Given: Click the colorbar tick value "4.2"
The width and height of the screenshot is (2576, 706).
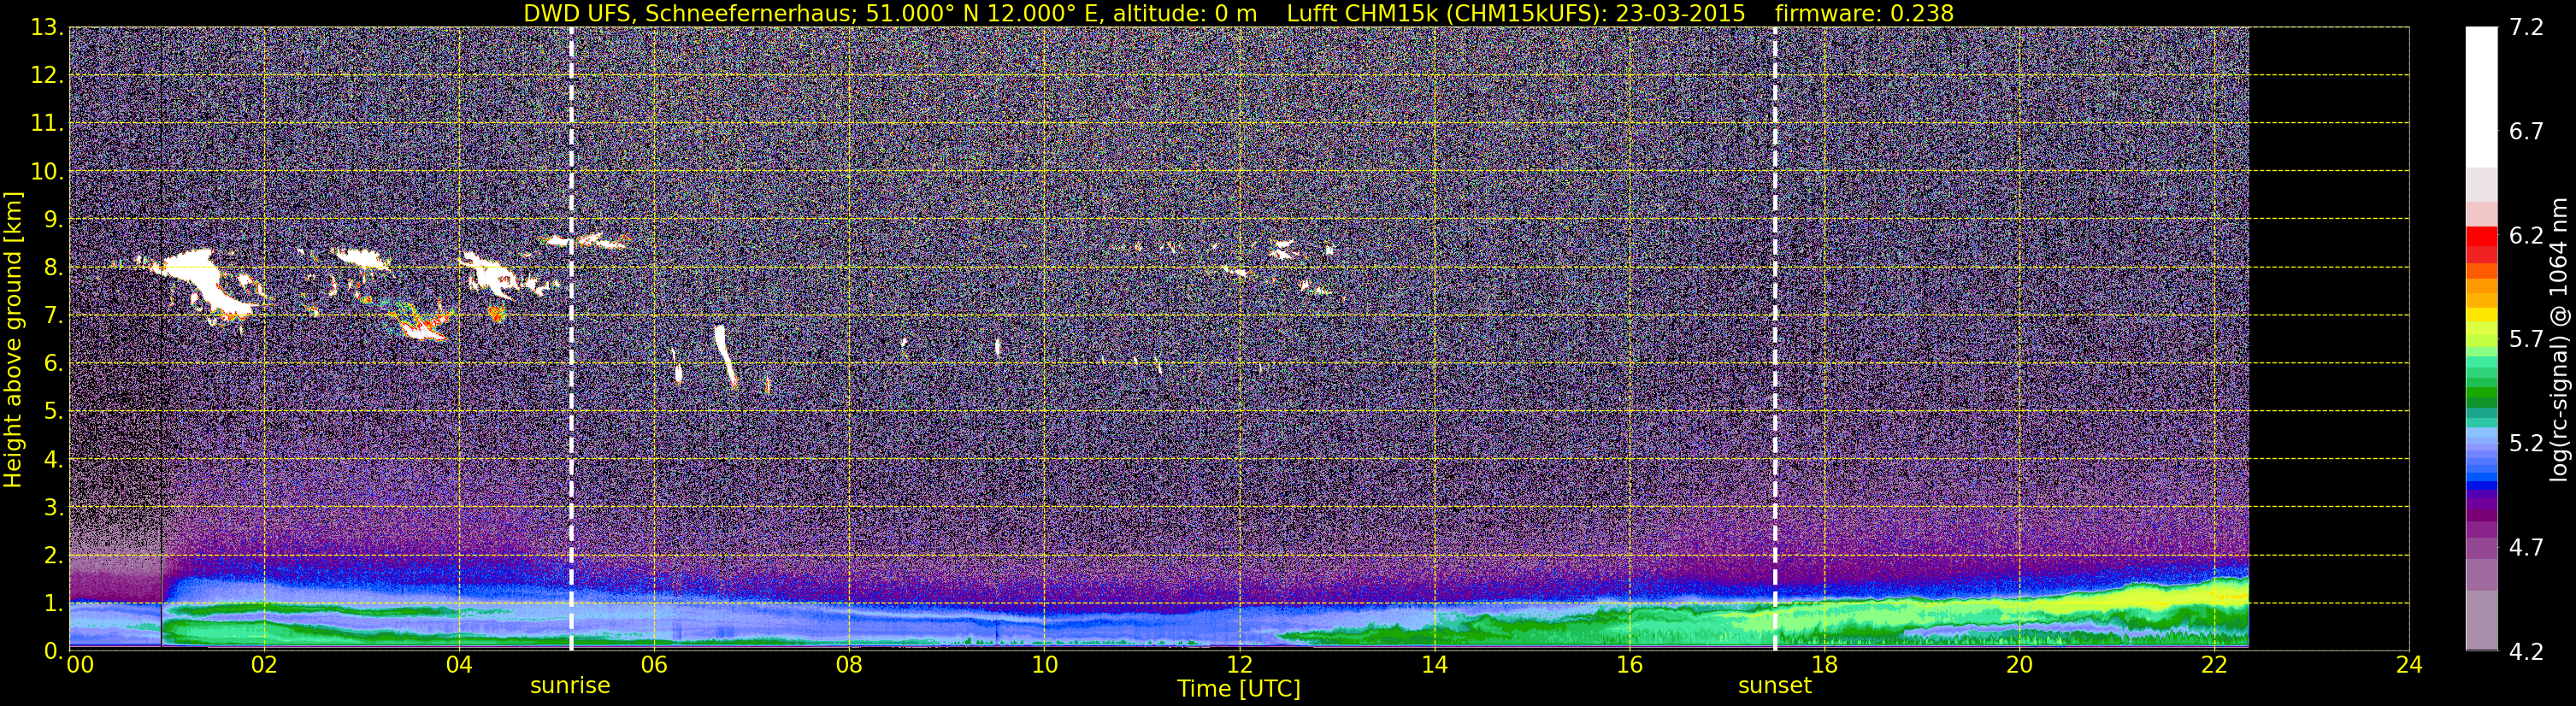Looking at the screenshot, I should (x=2526, y=652).
